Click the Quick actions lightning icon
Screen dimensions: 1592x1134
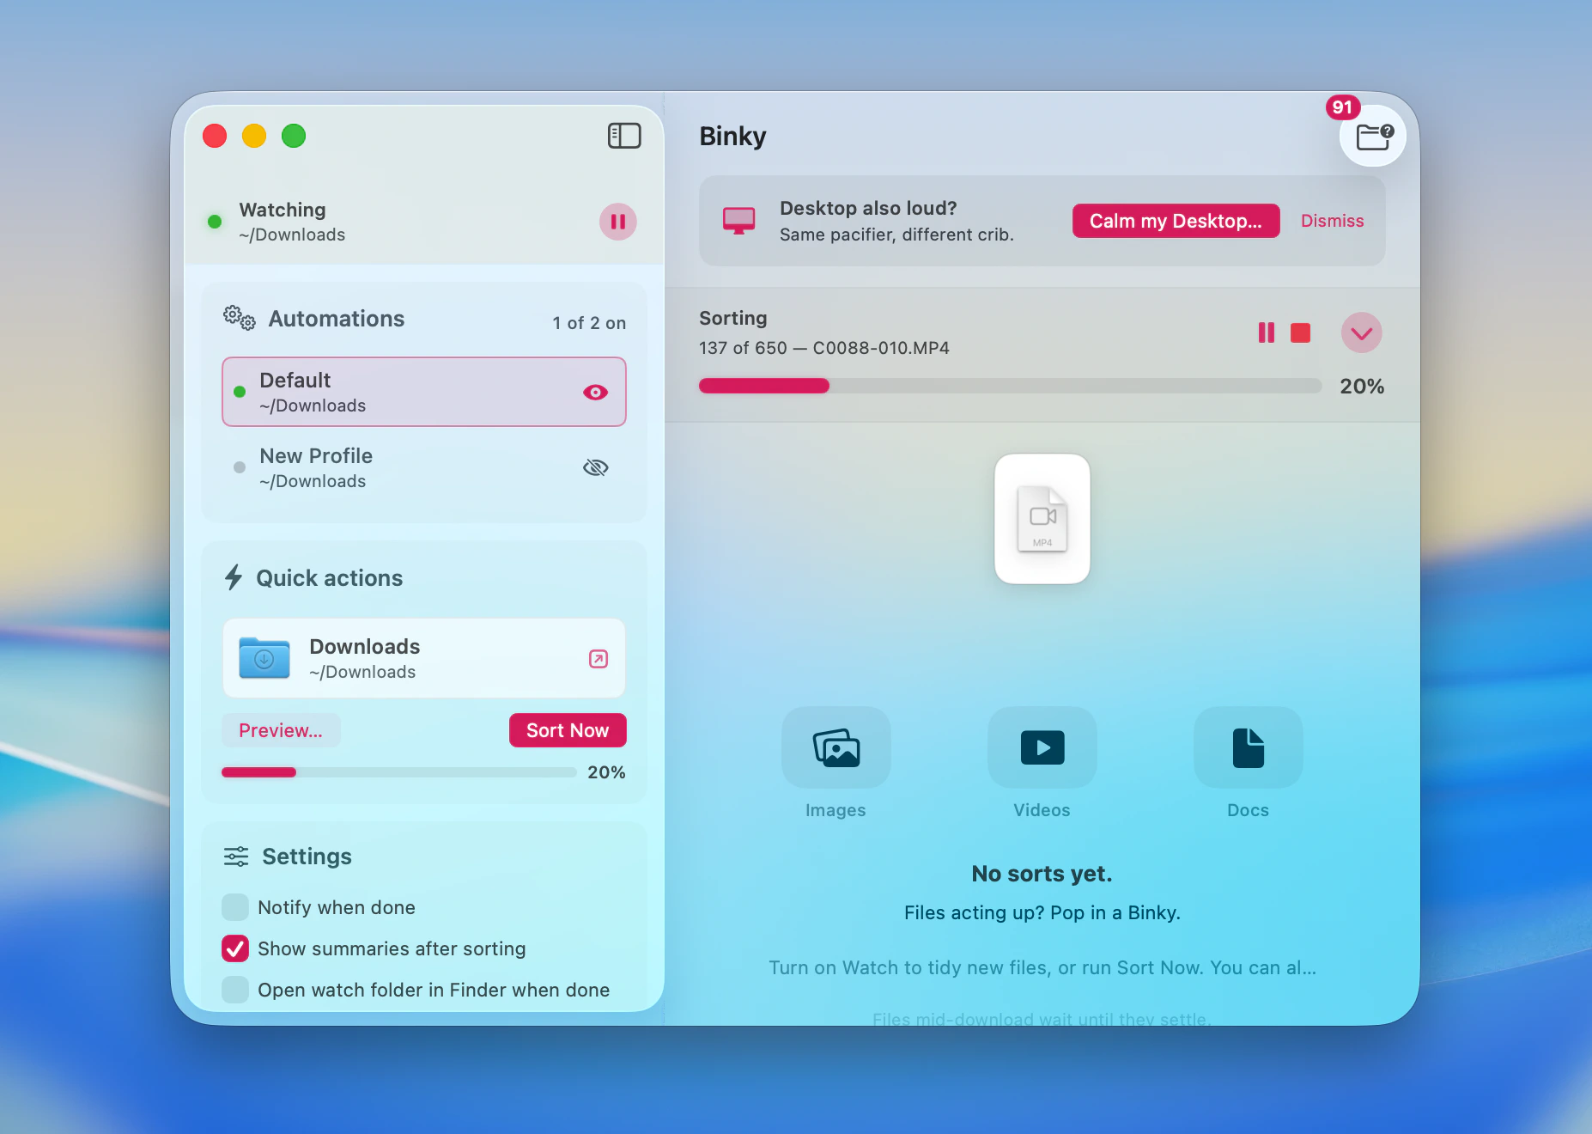(234, 577)
